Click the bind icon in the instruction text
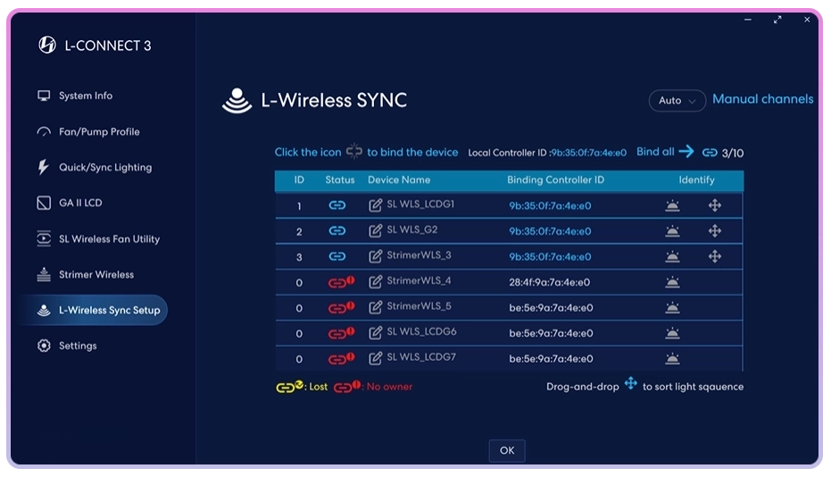This screenshot has height=477, width=831. click(354, 151)
